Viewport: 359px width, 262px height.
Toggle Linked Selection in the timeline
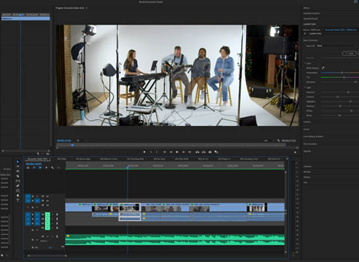pos(40,168)
